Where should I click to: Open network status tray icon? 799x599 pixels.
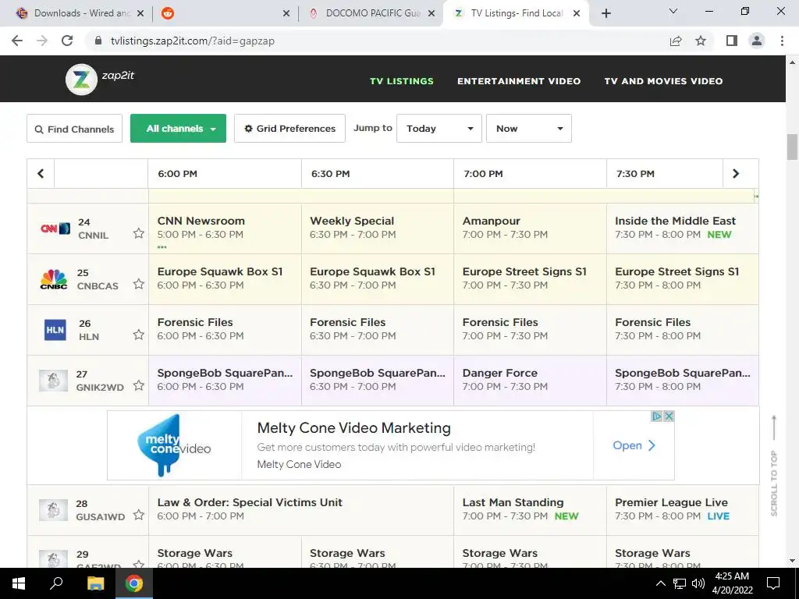coord(680,583)
